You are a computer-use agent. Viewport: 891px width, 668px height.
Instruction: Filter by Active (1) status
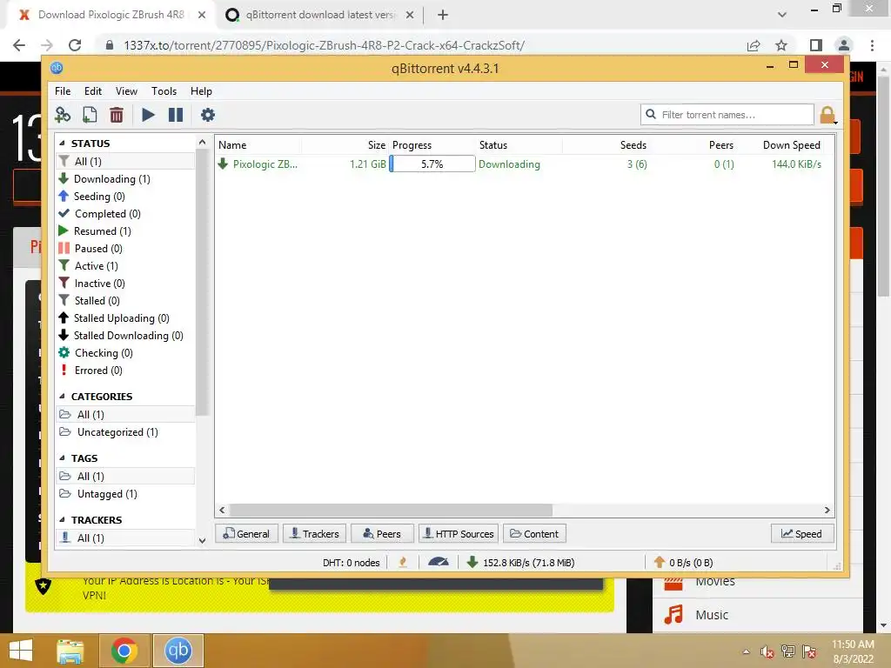[88, 266]
